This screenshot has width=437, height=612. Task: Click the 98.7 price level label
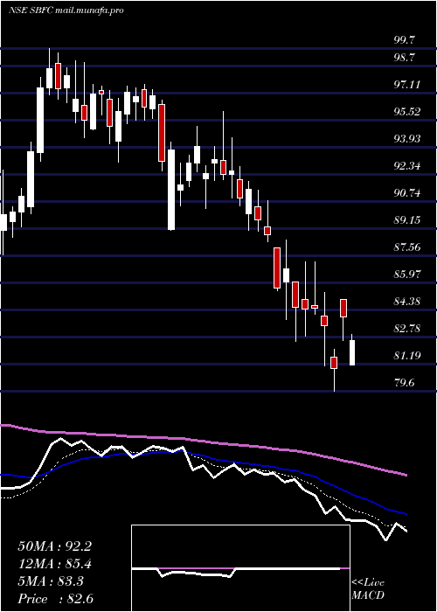404,58
